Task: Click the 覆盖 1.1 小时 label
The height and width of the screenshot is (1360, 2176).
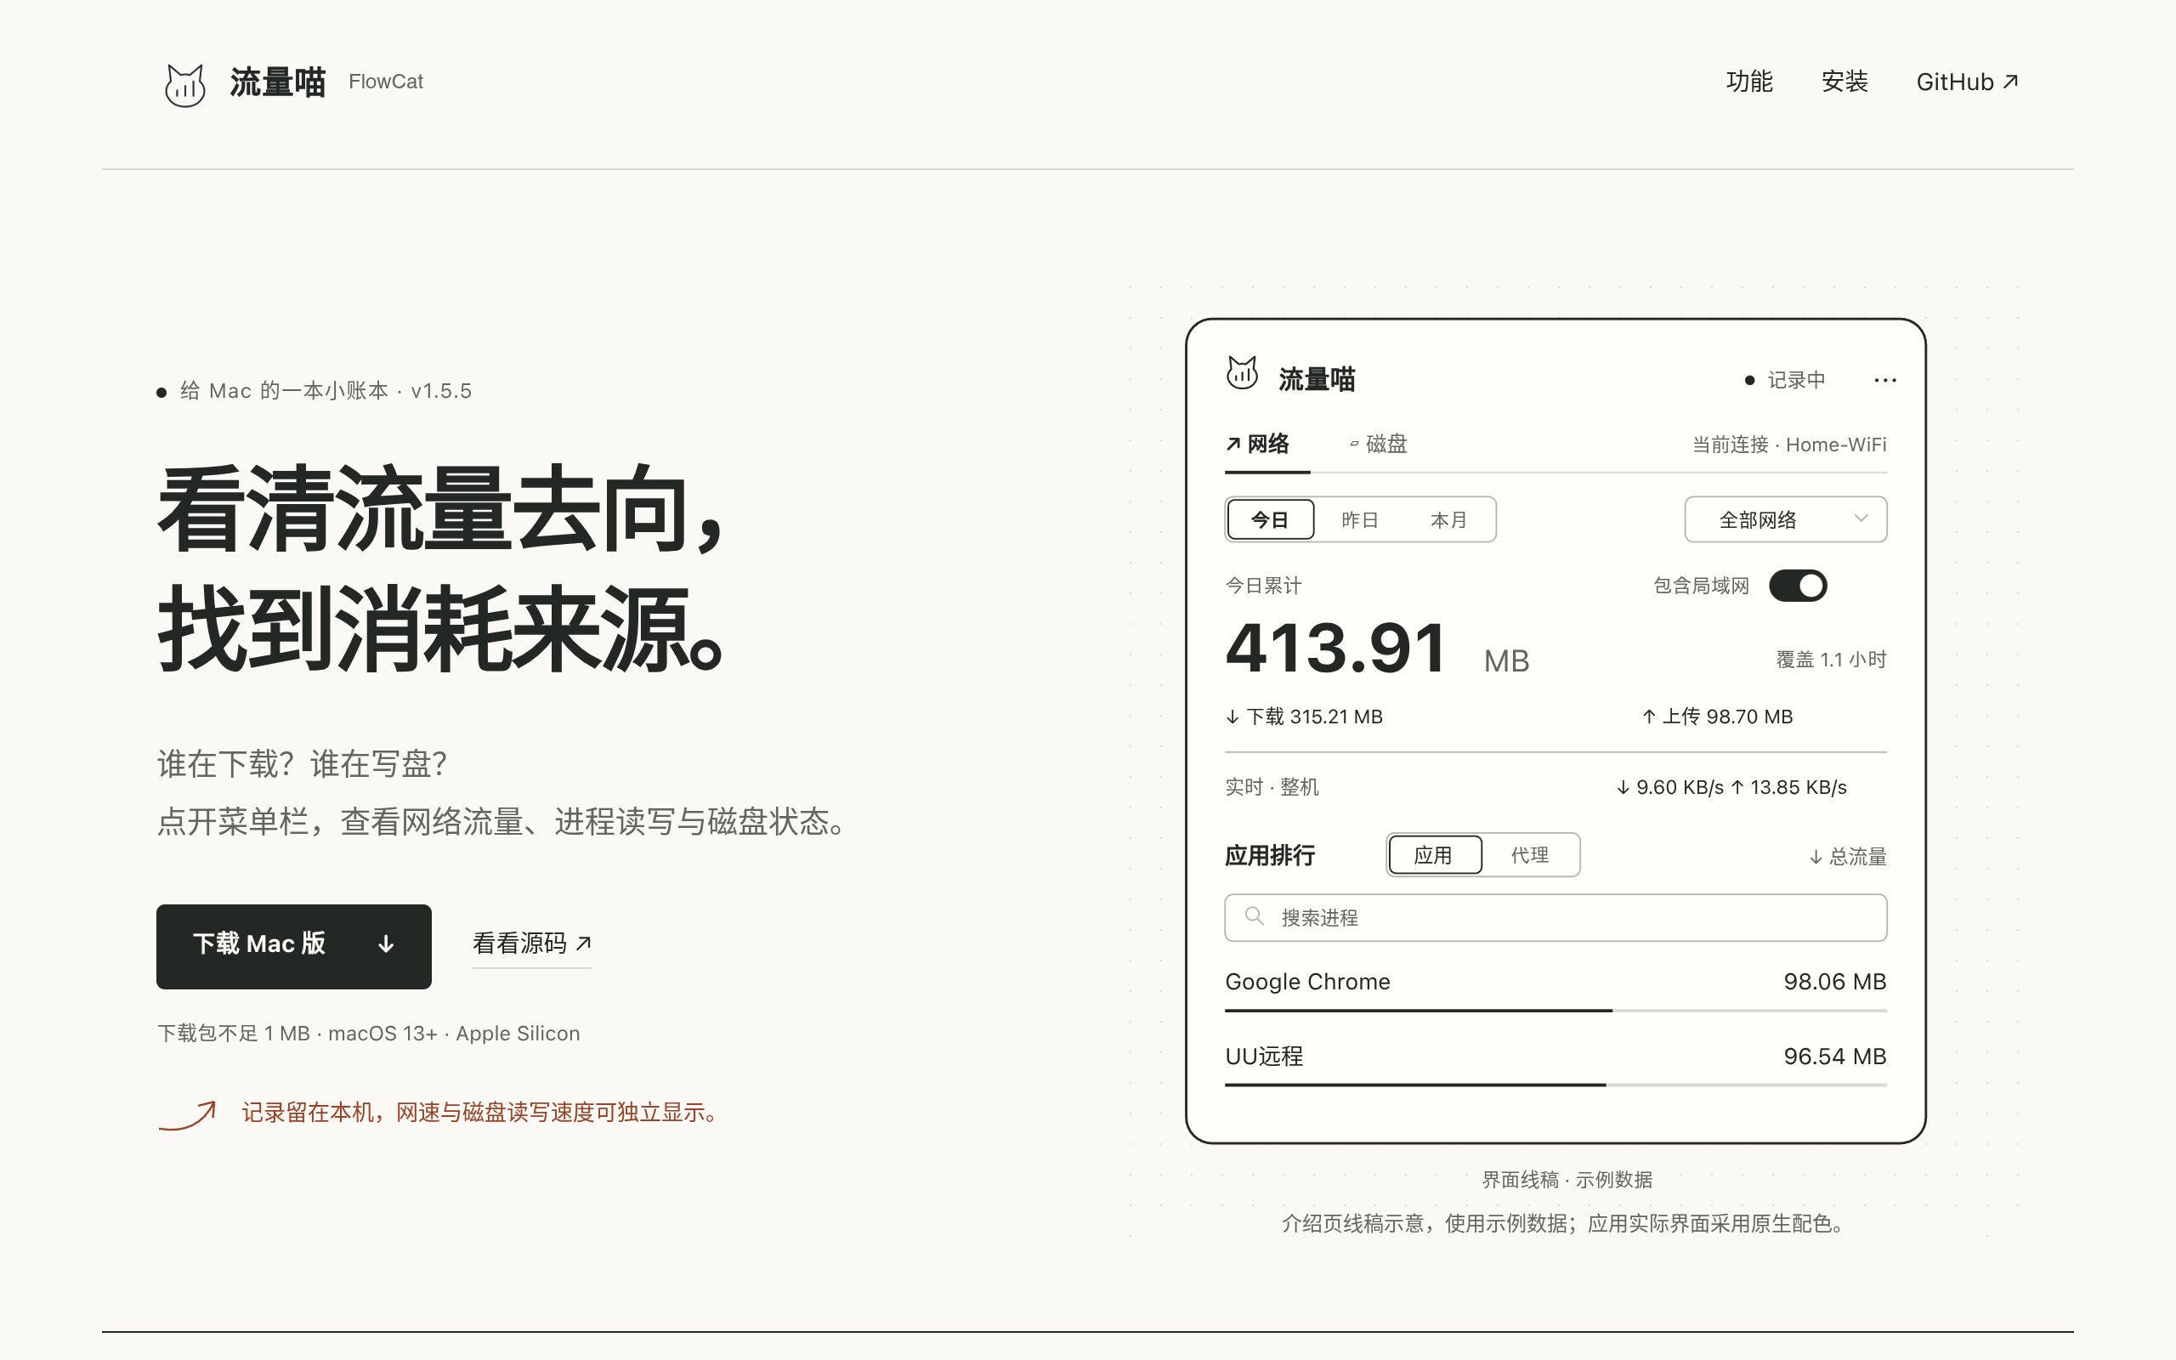Action: pyautogui.click(x=1831, y=660)
